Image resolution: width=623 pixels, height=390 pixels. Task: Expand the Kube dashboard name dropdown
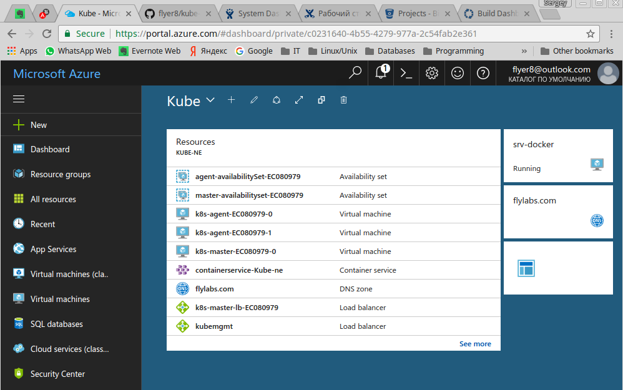(210, 100)
